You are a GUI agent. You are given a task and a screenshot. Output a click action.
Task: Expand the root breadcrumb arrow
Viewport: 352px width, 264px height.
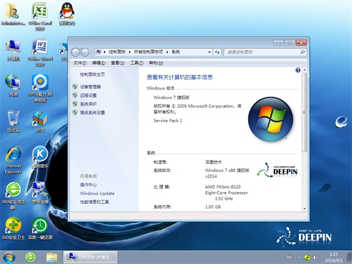pyautogui.click(x=105, y=52)
